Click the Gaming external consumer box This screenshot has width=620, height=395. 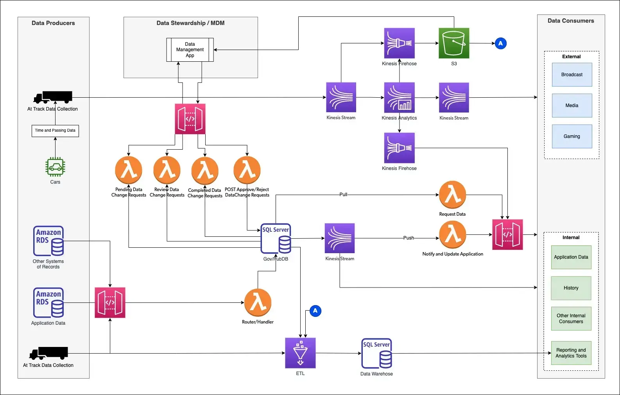[572, 136]
